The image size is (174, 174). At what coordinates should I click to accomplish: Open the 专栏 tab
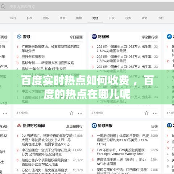(161, 18)
